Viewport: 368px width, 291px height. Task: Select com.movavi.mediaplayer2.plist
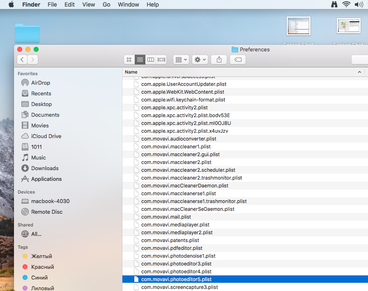click(245, 233)
